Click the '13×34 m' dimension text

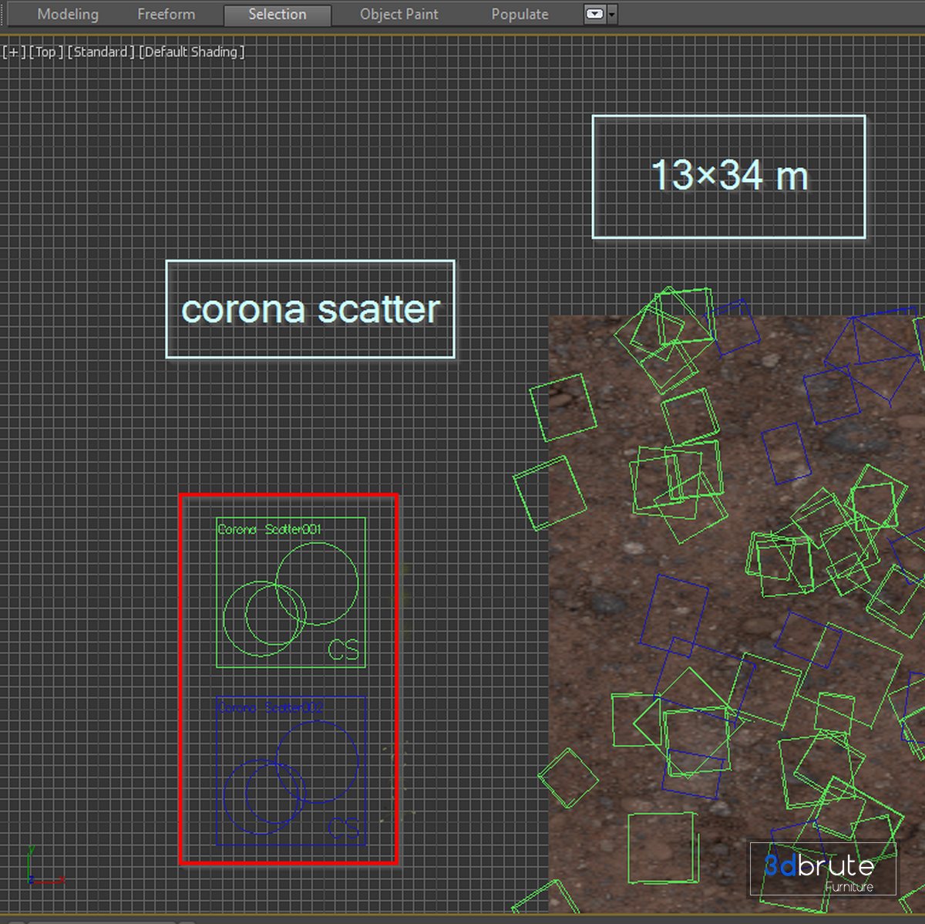click(x=729, y=175)
